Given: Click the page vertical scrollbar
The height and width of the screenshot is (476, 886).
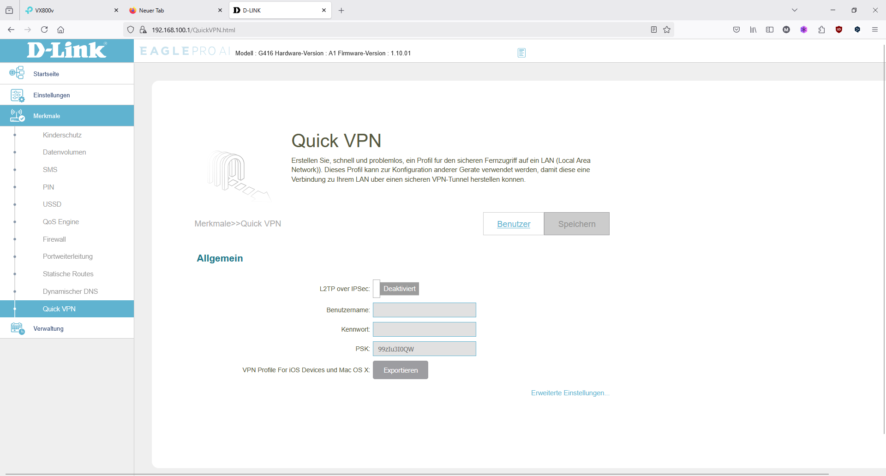Looking at the screenshot, I should click(x=884, y=240).
